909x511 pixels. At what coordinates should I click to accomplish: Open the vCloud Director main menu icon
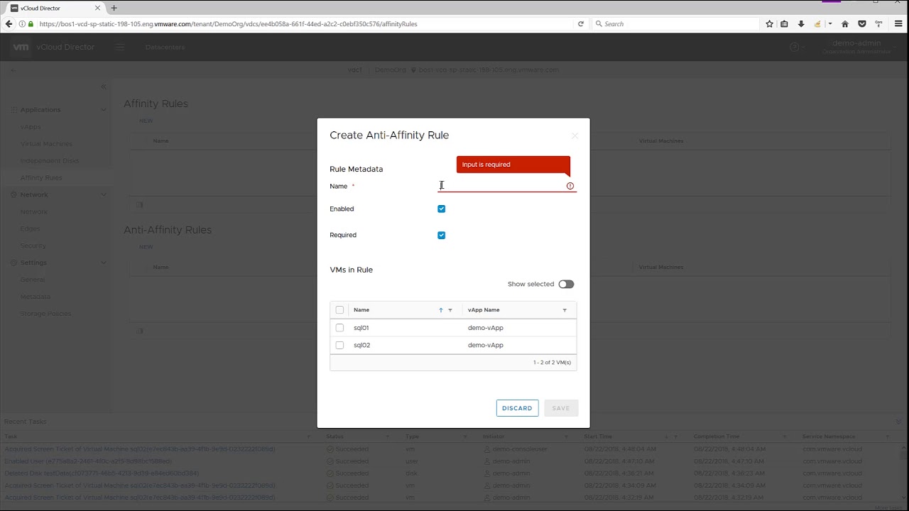119,47
